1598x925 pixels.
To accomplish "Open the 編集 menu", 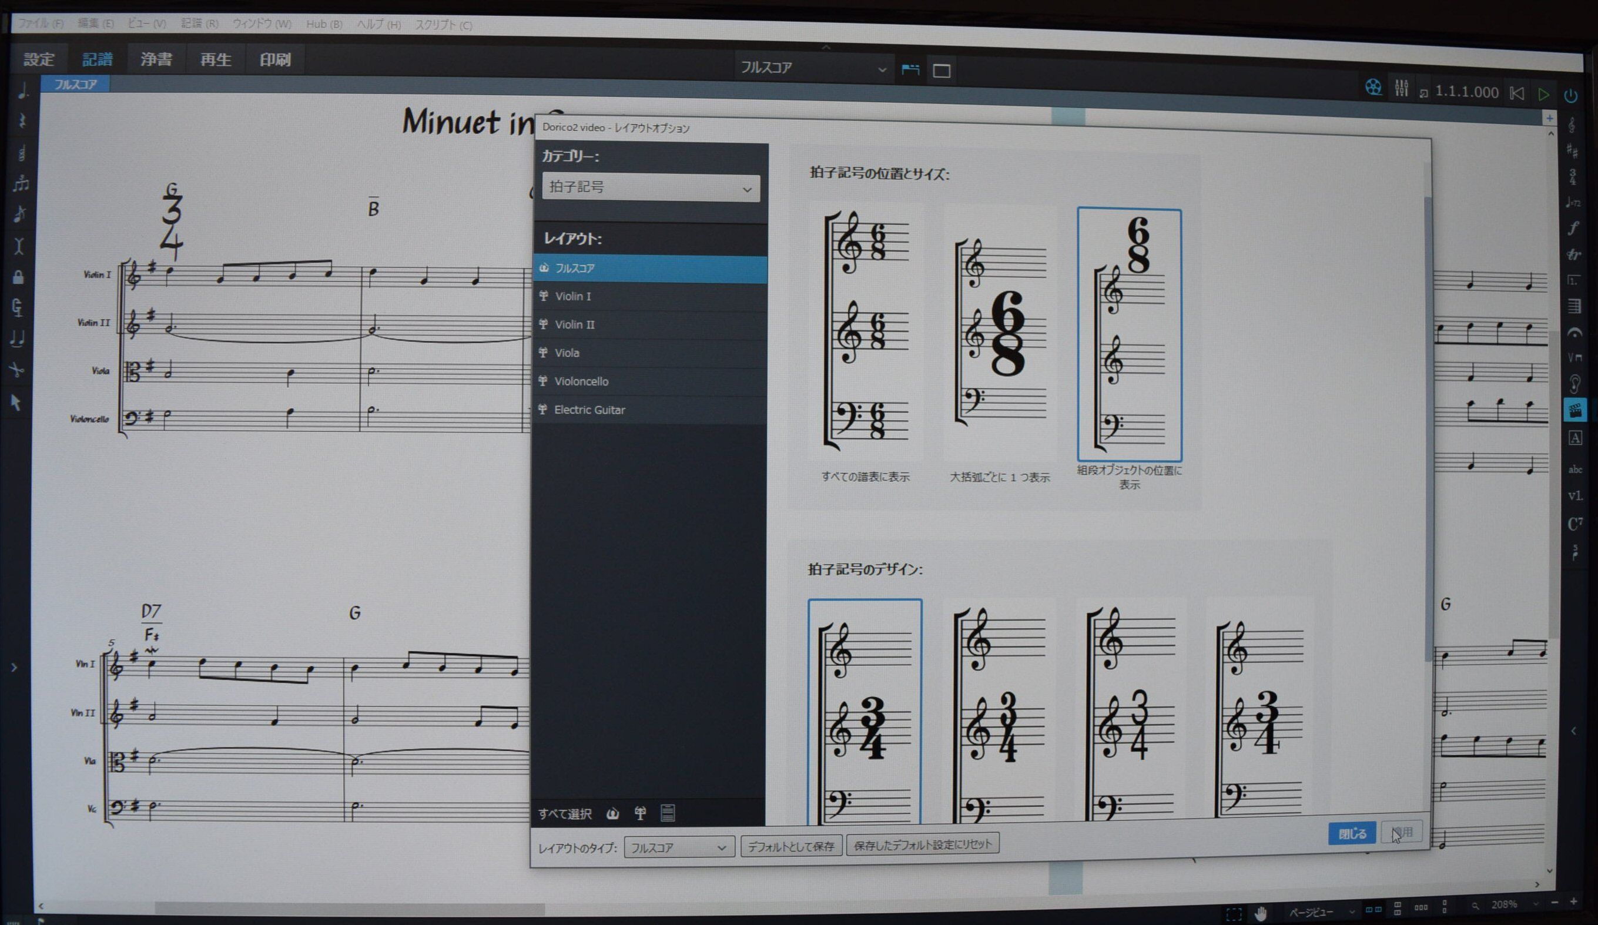I will (95, 24).
